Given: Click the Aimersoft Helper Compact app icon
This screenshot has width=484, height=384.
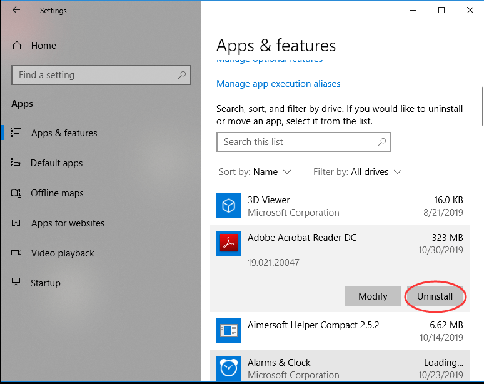Looking at the screenshot, I should (229, 331).
